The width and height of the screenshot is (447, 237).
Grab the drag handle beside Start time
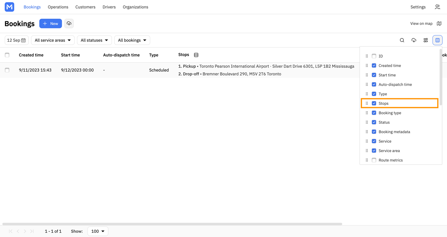[367, 75]
